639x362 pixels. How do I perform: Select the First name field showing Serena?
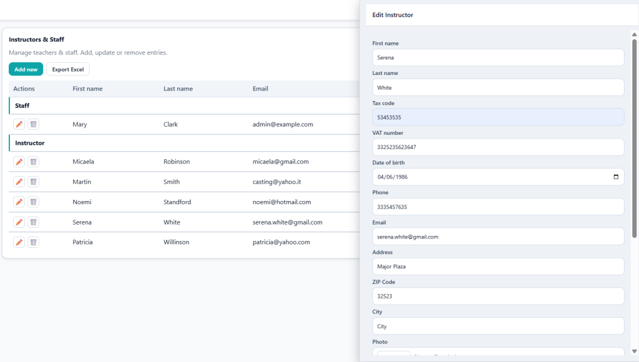(498, 57)
